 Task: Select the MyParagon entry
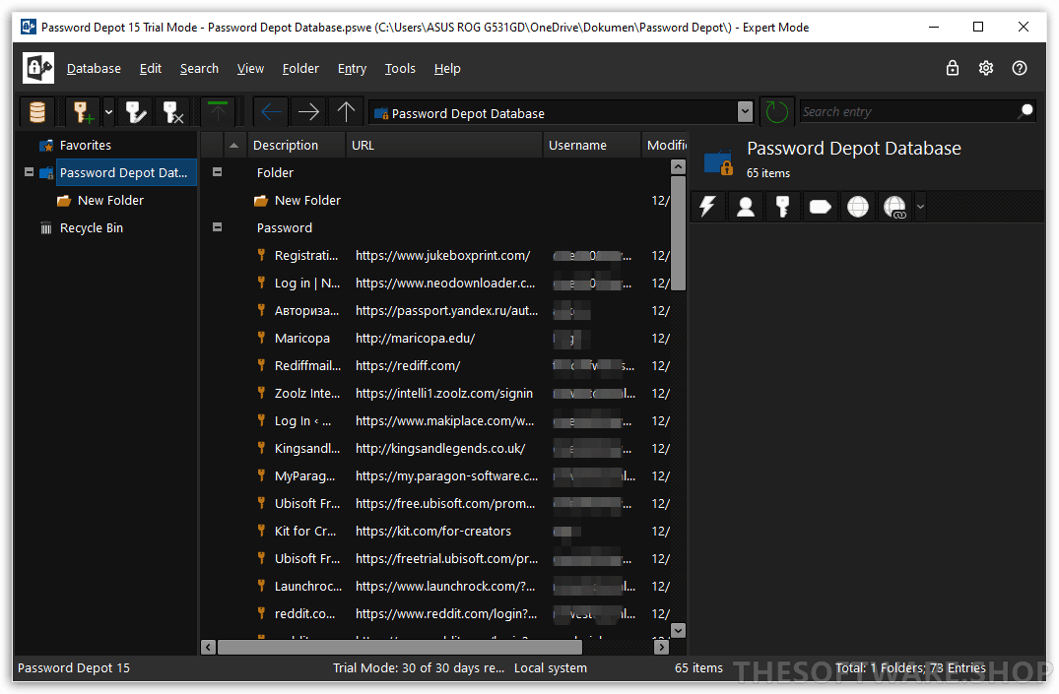435,476
